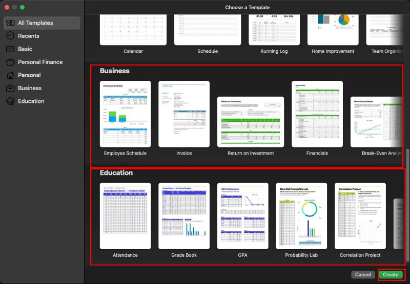Open the Probability Lab template thumbnail
The height and width of the screenshot is (284, 410).
[301, 215]
